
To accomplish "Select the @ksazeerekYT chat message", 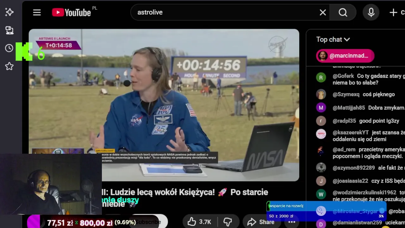I will 369,136.
